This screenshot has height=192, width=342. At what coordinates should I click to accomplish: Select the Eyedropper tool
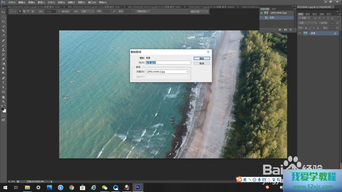pos(3,36)
